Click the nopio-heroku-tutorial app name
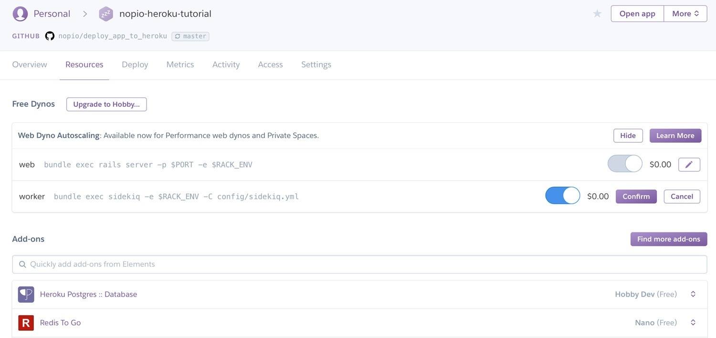The height and width of the screenshot is (338, 716). (165, 14)
